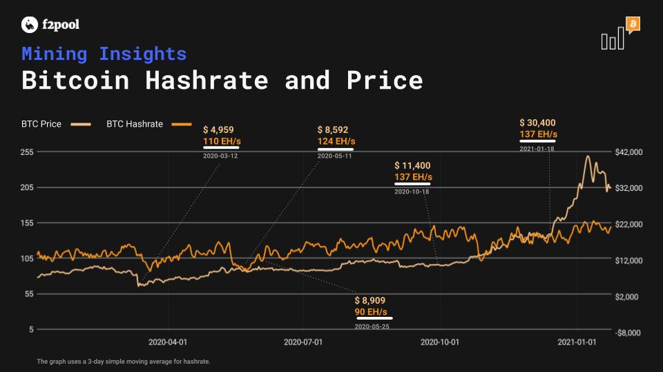This screenshot has width=663, height=372.
Task: Click the $2,000 right axis label
Action: coord(626,297)
